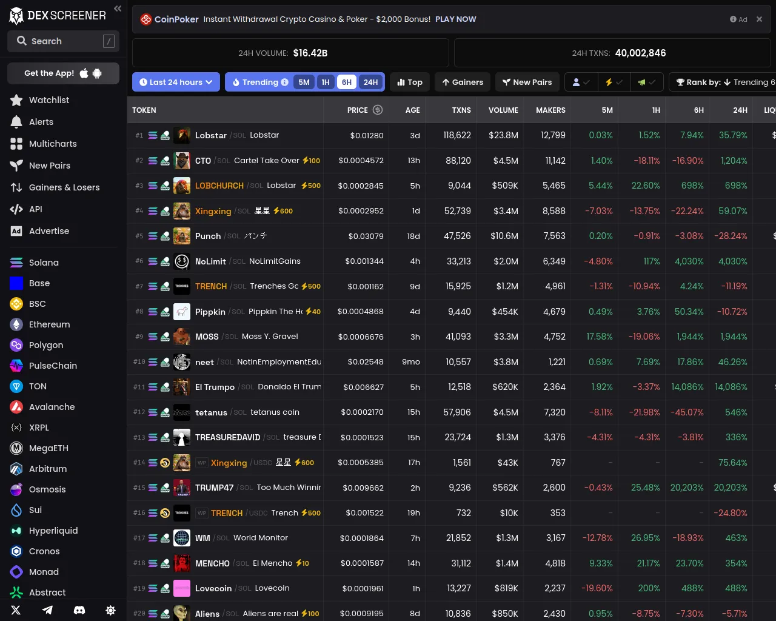This screenshot has height=621, width=776.
Task: Open Solana chain from the sidebar
Action: point(44,263)
